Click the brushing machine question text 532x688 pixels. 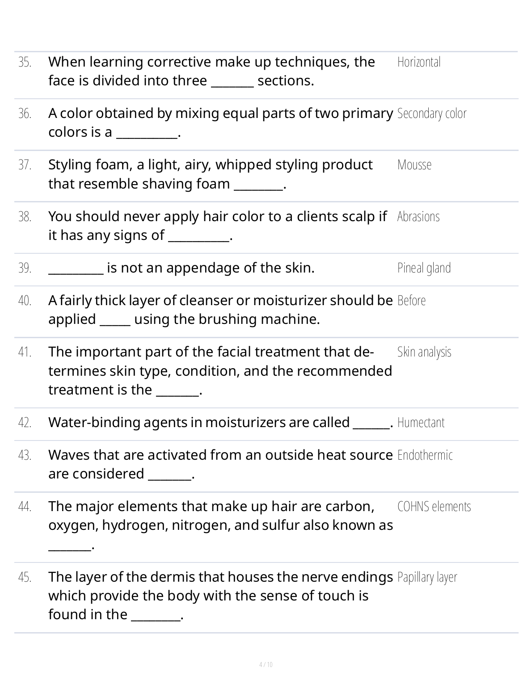tap(220, 310)
